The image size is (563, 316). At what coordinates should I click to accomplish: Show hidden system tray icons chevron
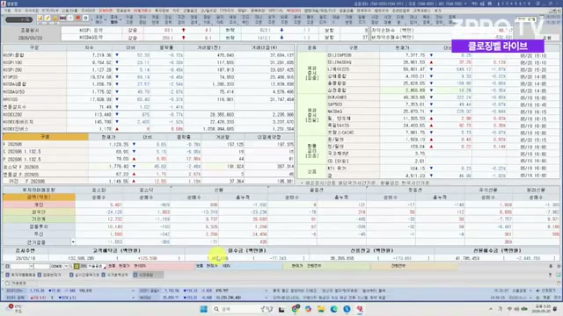click(x=491, y=309)
